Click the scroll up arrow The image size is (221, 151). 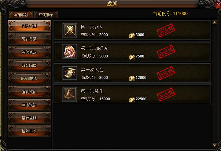[215, 23]
